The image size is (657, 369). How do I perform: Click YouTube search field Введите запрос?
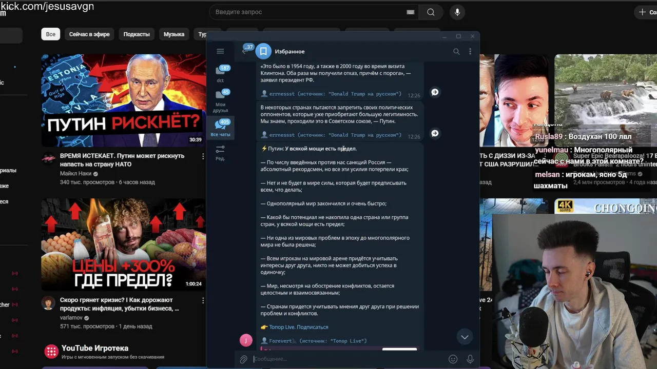[308, 12]
